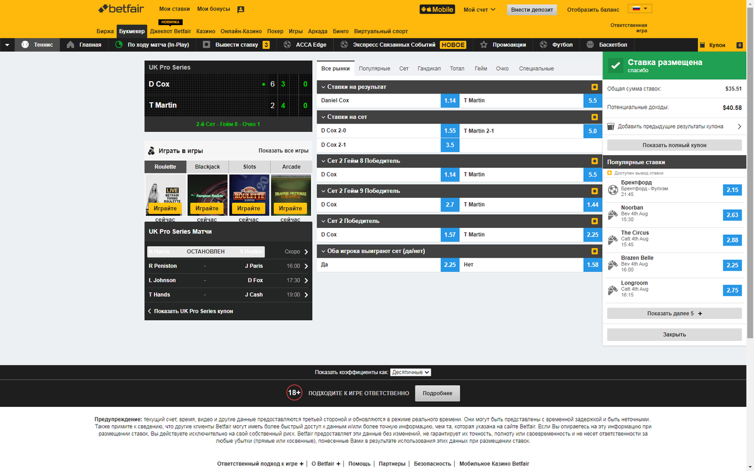The image size is (754, 471).
Task: Click Показать UK Pro Series купон
Action: point(194,311)
